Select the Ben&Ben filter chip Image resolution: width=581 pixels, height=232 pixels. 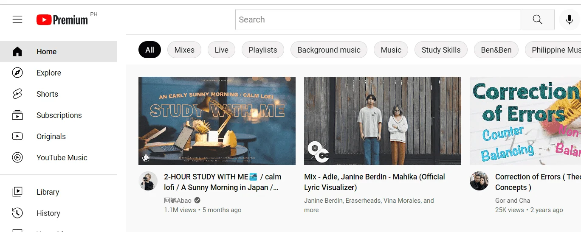(x=496, y=50)
